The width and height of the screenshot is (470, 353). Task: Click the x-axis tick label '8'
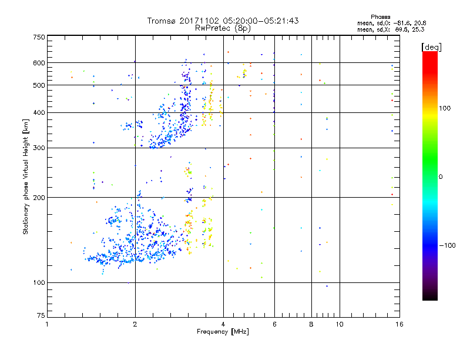pyautogui.click(x=311, y=324)
